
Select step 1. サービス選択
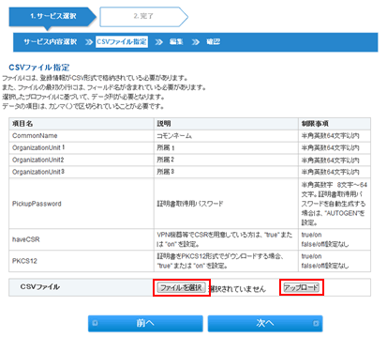[52, 16]
